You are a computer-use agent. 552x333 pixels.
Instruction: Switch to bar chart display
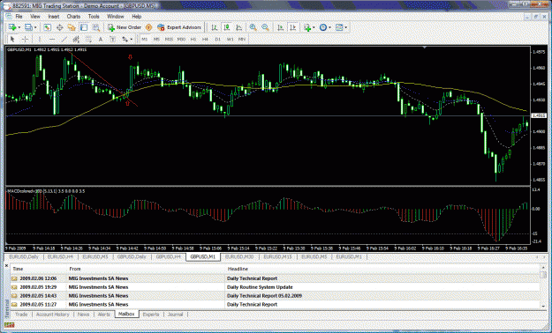click(215, 27)
